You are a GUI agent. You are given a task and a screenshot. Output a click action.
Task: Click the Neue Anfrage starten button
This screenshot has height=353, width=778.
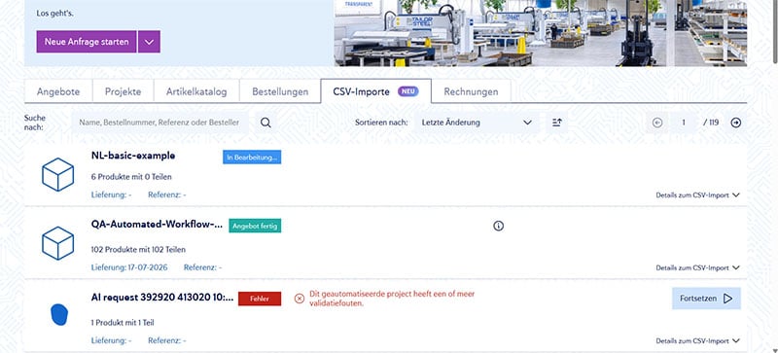coord(87,42)
